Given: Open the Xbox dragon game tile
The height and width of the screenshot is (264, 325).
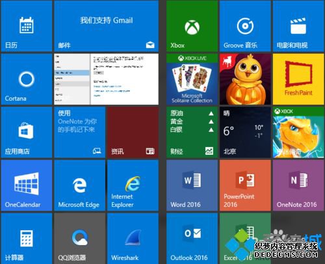Looking at the screenshot, I should pos(298,132).
